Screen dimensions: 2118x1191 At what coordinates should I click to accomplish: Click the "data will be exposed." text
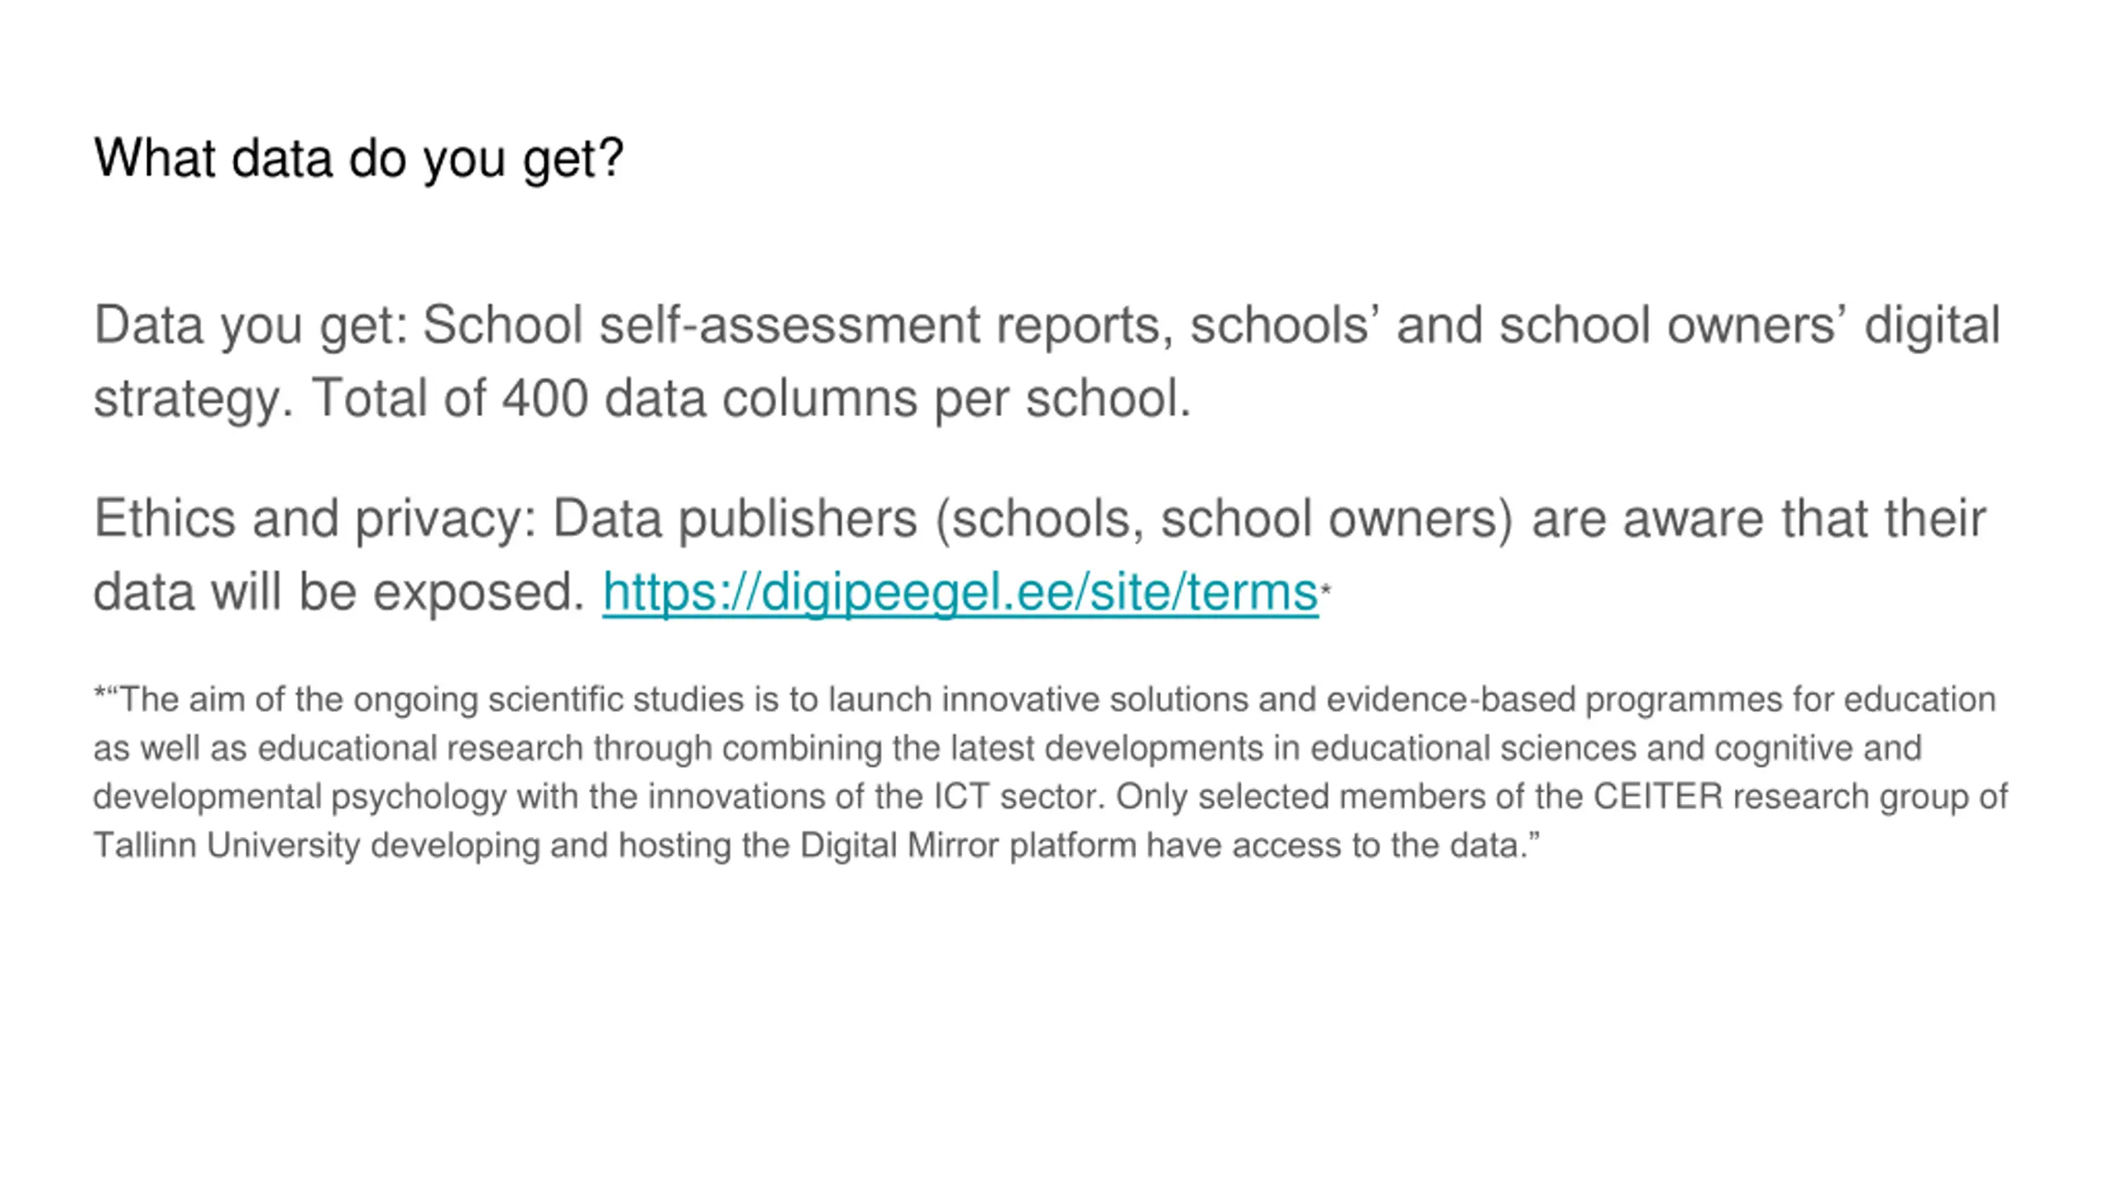[x=339, y=592]
